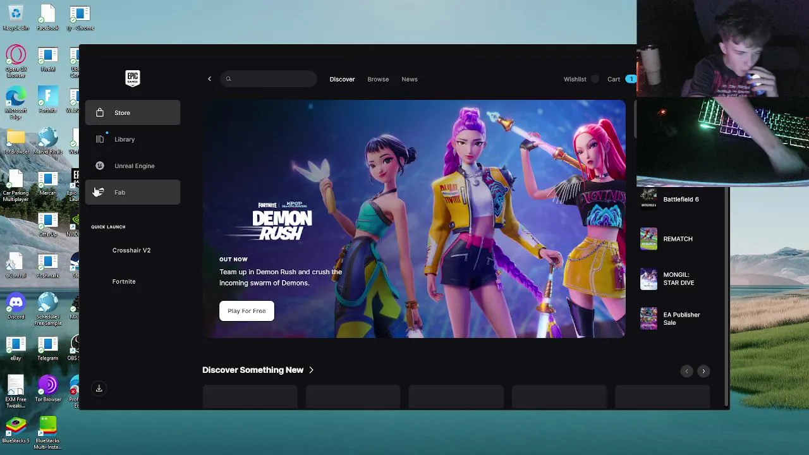Open the downloads icon in sidebar
This screenshot has height=455, width=809.
click(99, 389)
